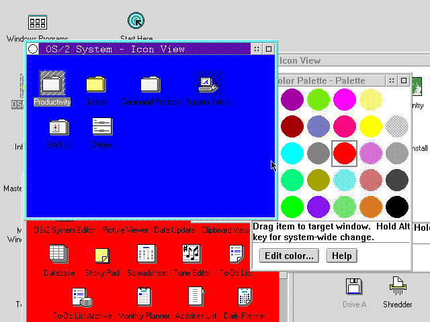Select the magenta color swatch
The height and width of the screenshot is (322, 430).
point(345,99)
